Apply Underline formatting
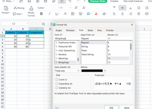Screen dimensions: 152x109 pyautogui.click(x=57, y=14)
